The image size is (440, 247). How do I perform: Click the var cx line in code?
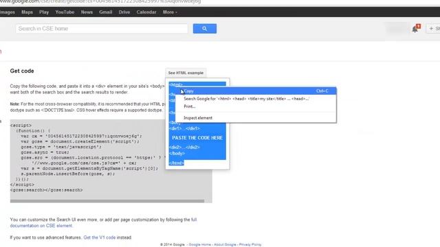point(81,136)
